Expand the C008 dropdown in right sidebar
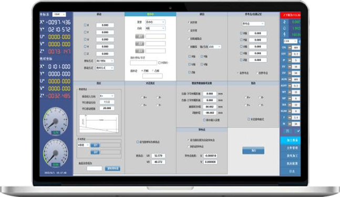Image resolution: width=340 pixels, height=197 pixels. (x=290, y=41)
